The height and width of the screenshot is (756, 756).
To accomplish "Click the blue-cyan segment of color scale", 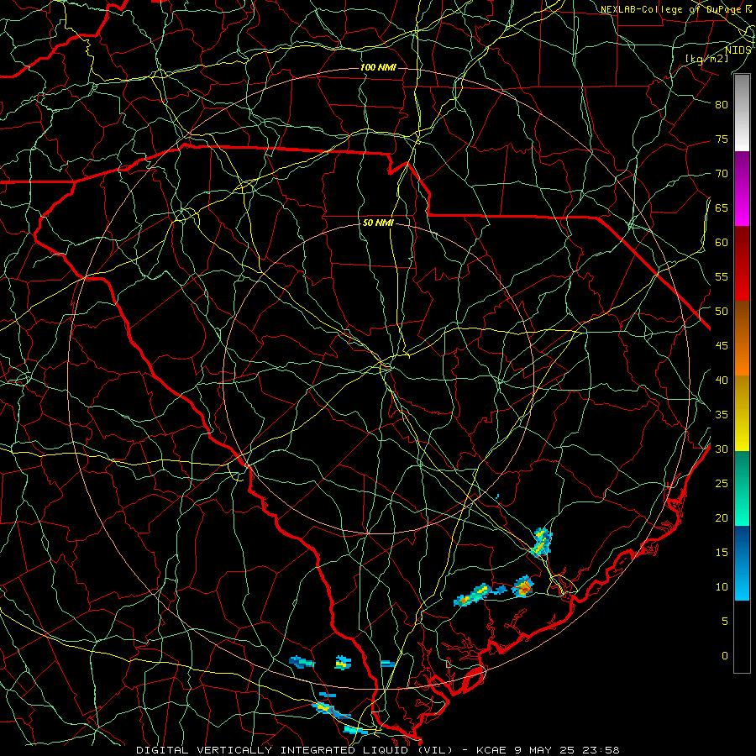I will point(742,563).
